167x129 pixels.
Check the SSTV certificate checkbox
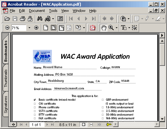click(x=35, y=111)
